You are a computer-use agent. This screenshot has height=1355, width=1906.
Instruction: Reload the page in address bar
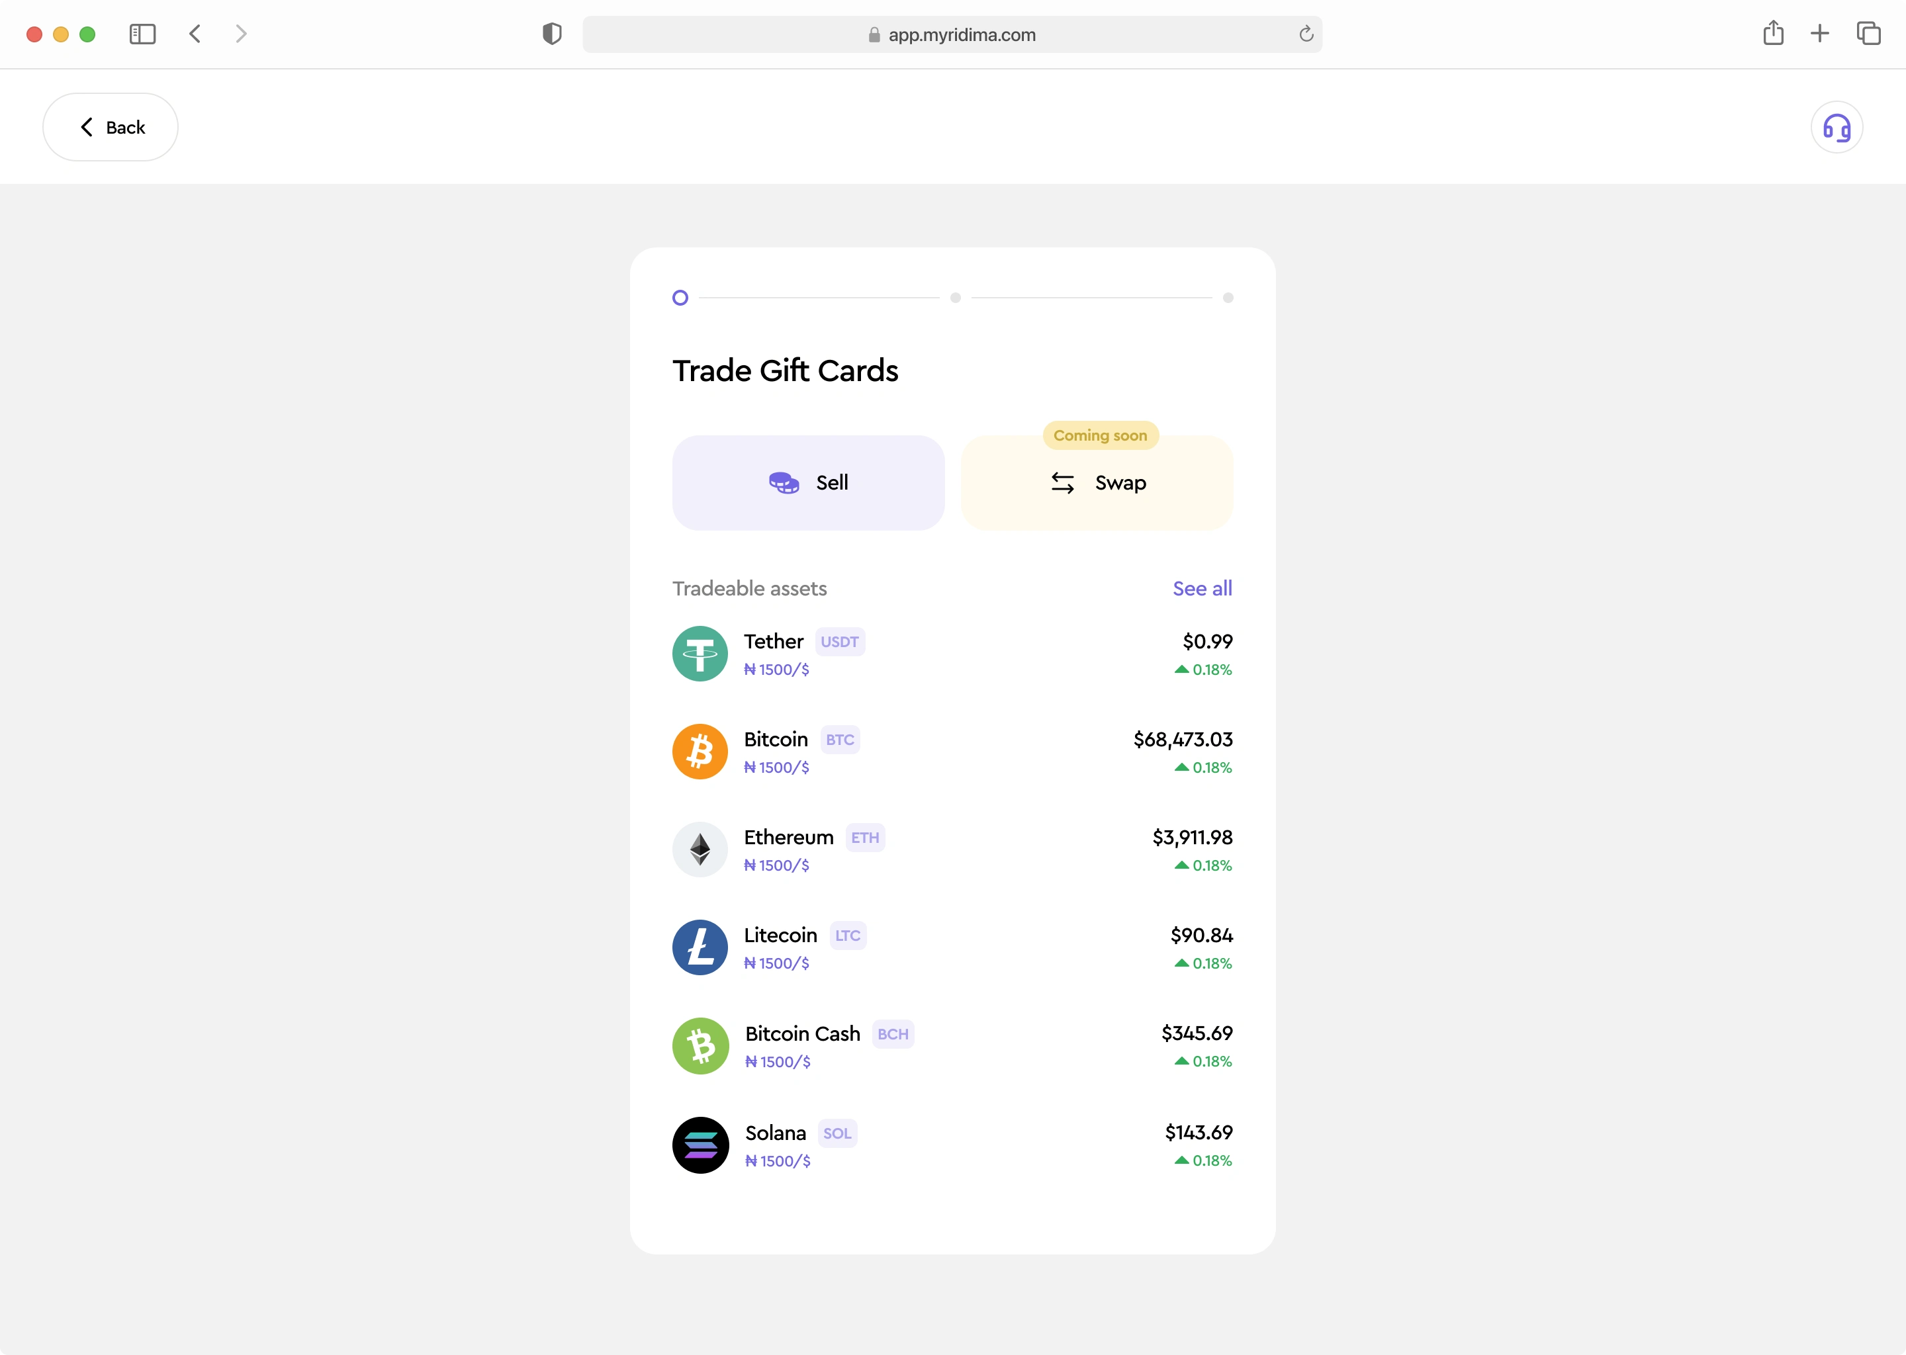(x=1305, y=34)
